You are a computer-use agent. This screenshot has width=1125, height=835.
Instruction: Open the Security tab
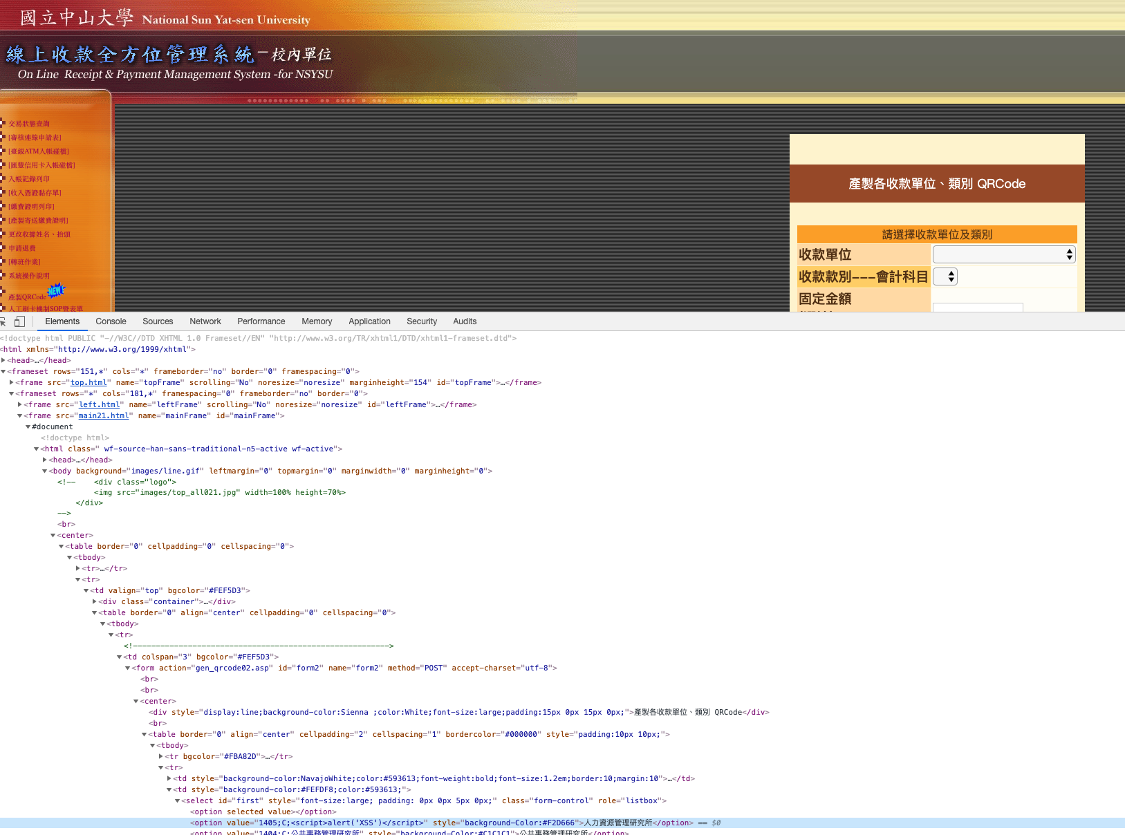[x=422, y=321]
